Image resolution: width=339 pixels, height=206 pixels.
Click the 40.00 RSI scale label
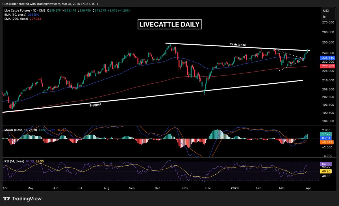click(x=327, y=176)
